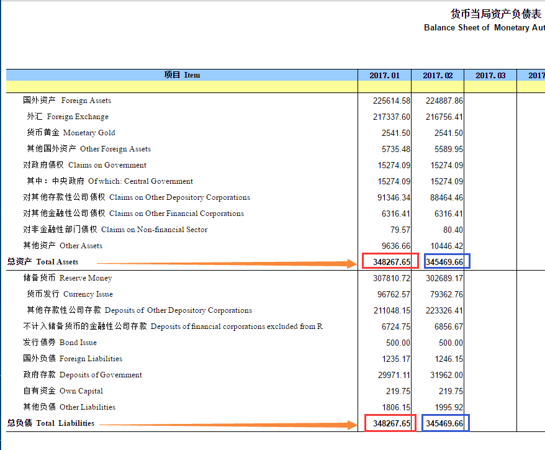Select the 2017.03 column header
Screen dimensions: 545x450
[x=490, y=74]
